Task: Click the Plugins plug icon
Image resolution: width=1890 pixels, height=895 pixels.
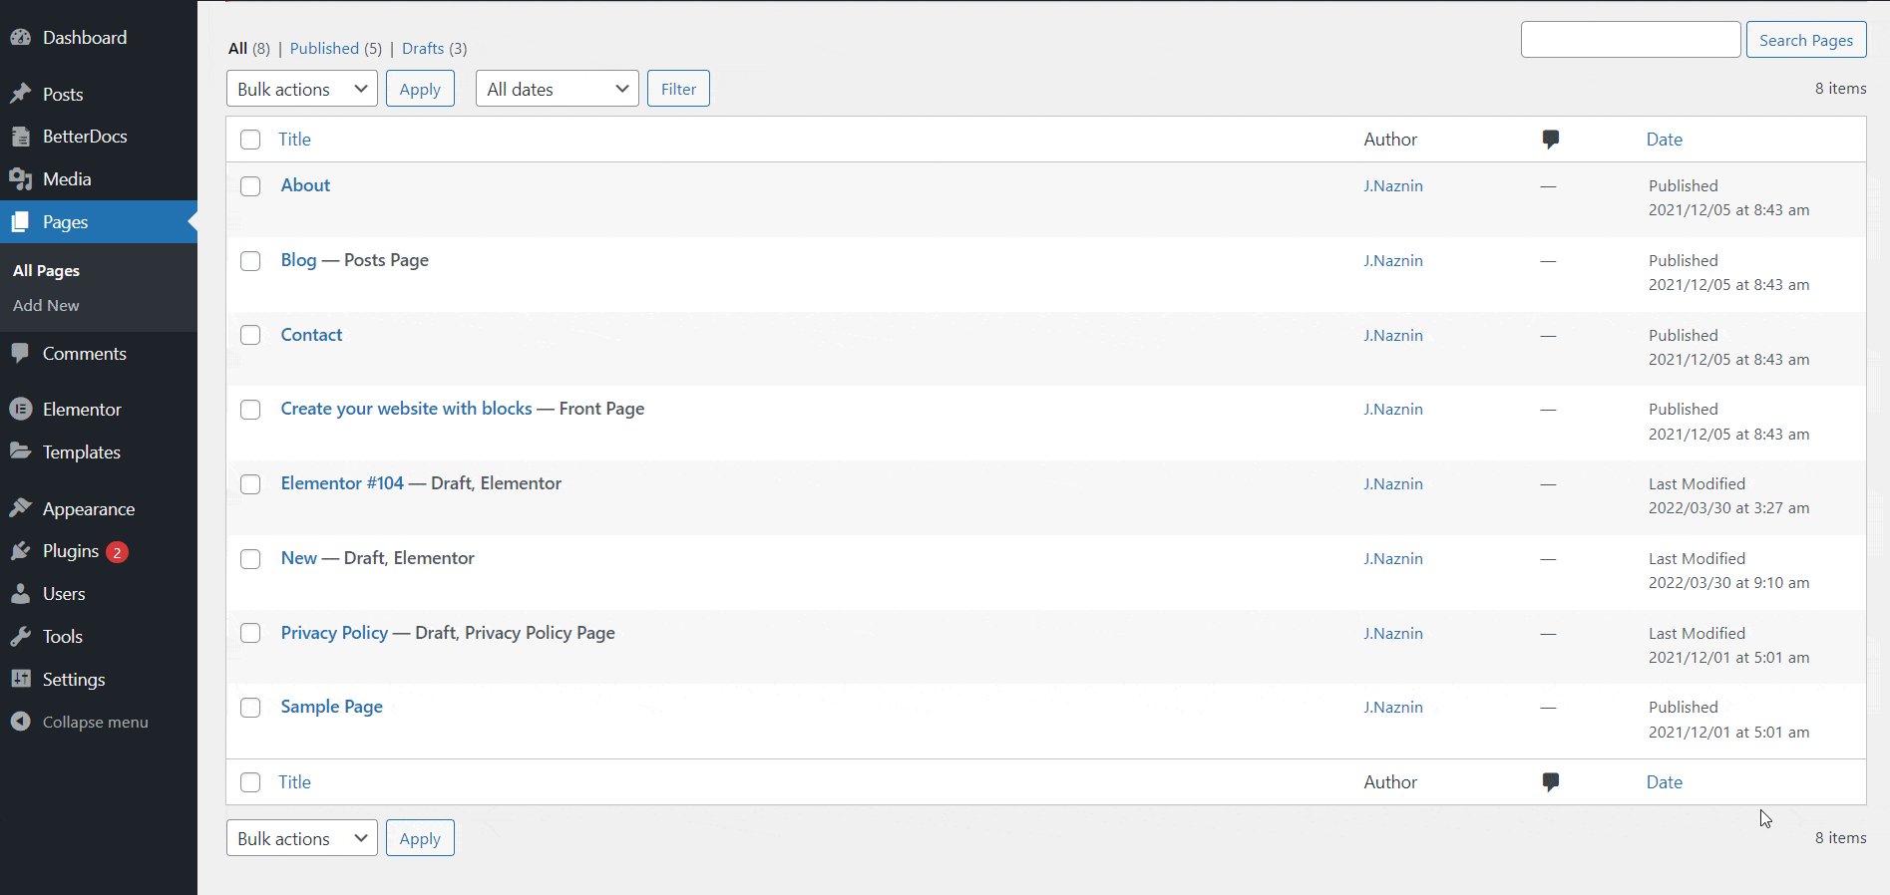Action: point(20,551)
